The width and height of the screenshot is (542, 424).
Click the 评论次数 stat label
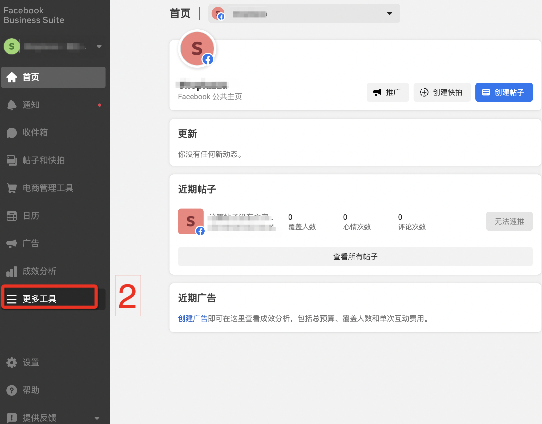412,227
